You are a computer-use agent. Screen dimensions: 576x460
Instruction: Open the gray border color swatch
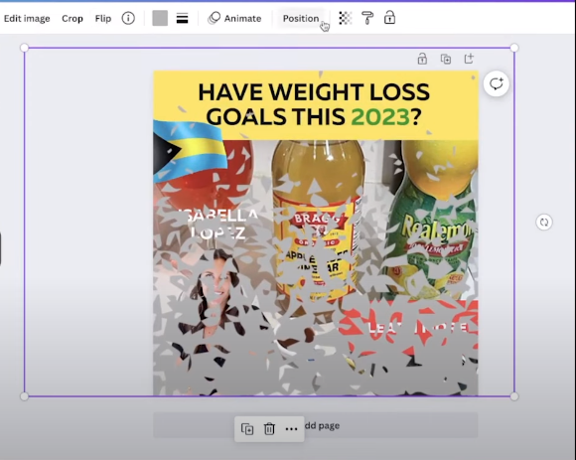point(160,18)
